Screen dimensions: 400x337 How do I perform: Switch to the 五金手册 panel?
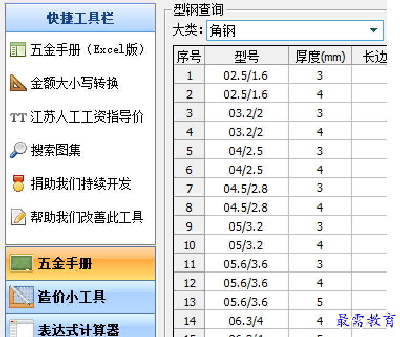coord(80,264)
